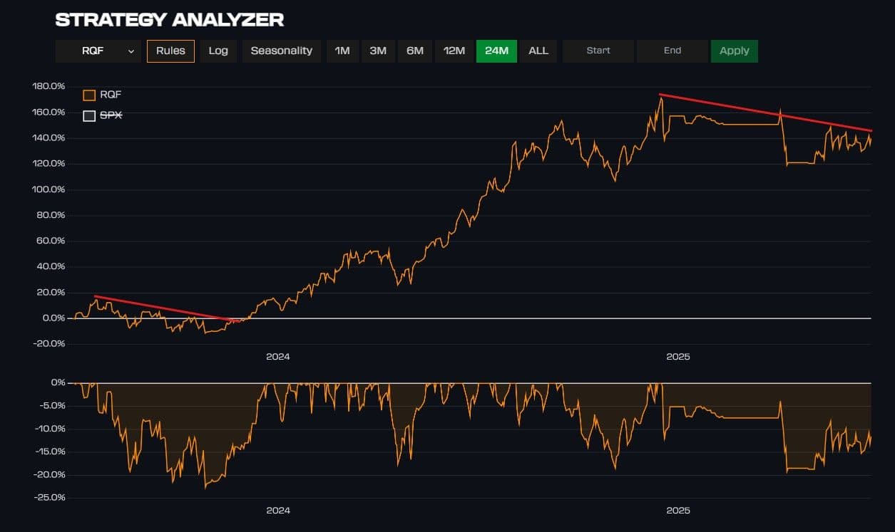Enable the struck-through SPX legend label

(x=111, y=115)
